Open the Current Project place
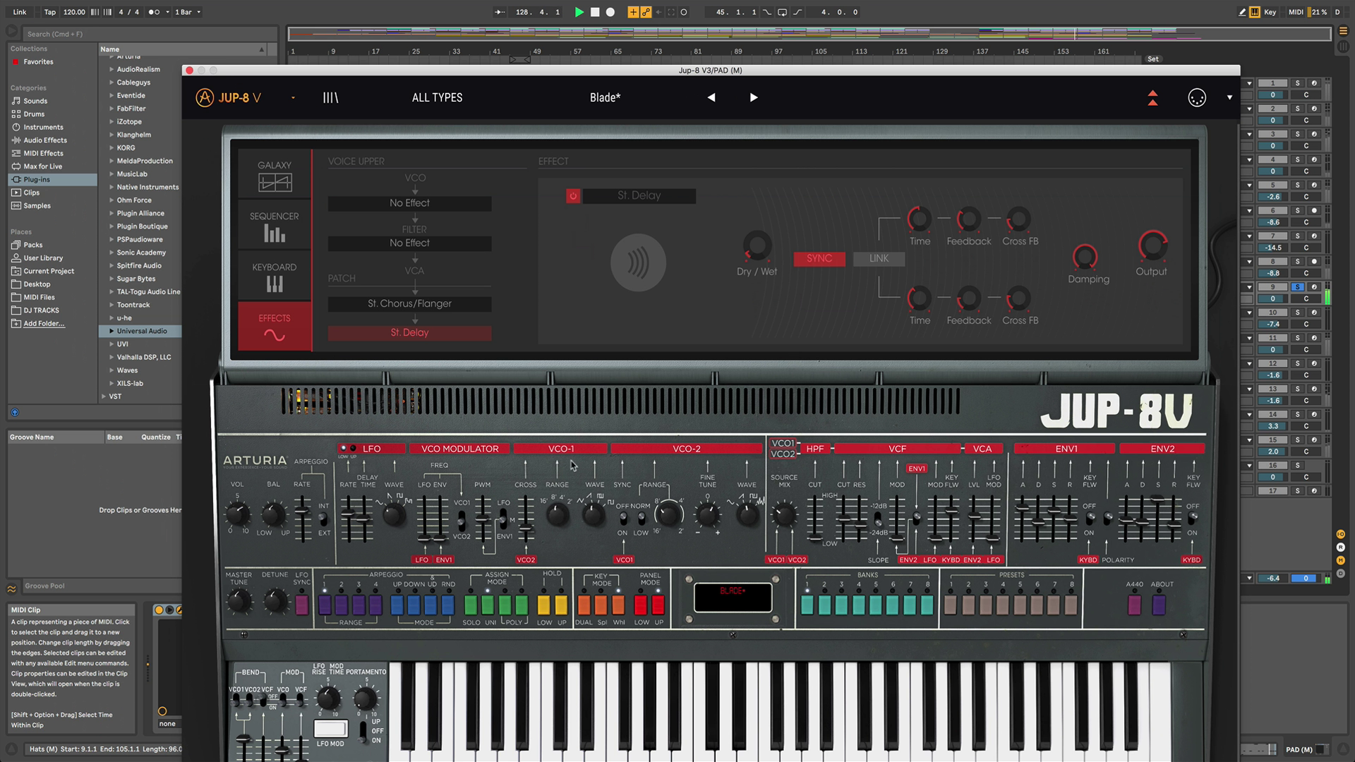This screenshot has height=762, width=1355. [49, 272]
